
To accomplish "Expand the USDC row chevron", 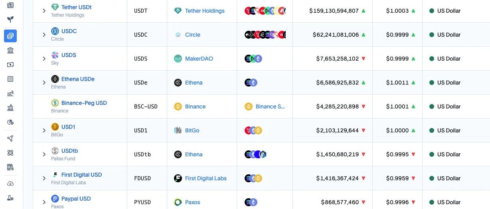I will tap(44, 35).
